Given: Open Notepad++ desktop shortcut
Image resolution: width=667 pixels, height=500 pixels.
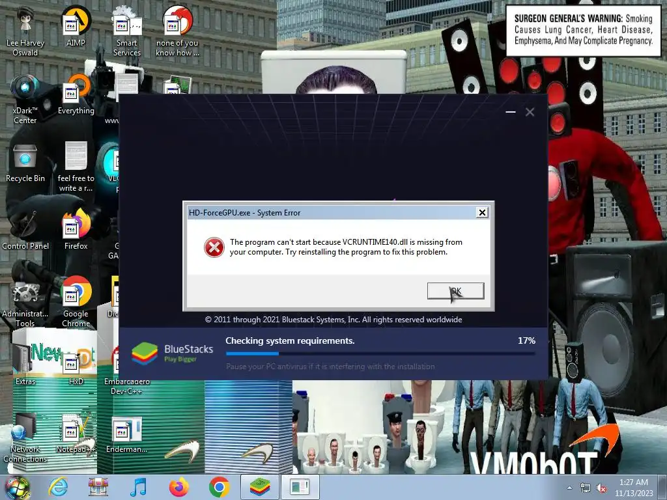Looking at the screenshot, I should click(76, 434).
